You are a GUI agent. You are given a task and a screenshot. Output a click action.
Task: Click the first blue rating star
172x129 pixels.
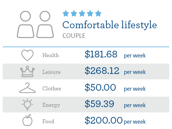[x=66, y=13]
